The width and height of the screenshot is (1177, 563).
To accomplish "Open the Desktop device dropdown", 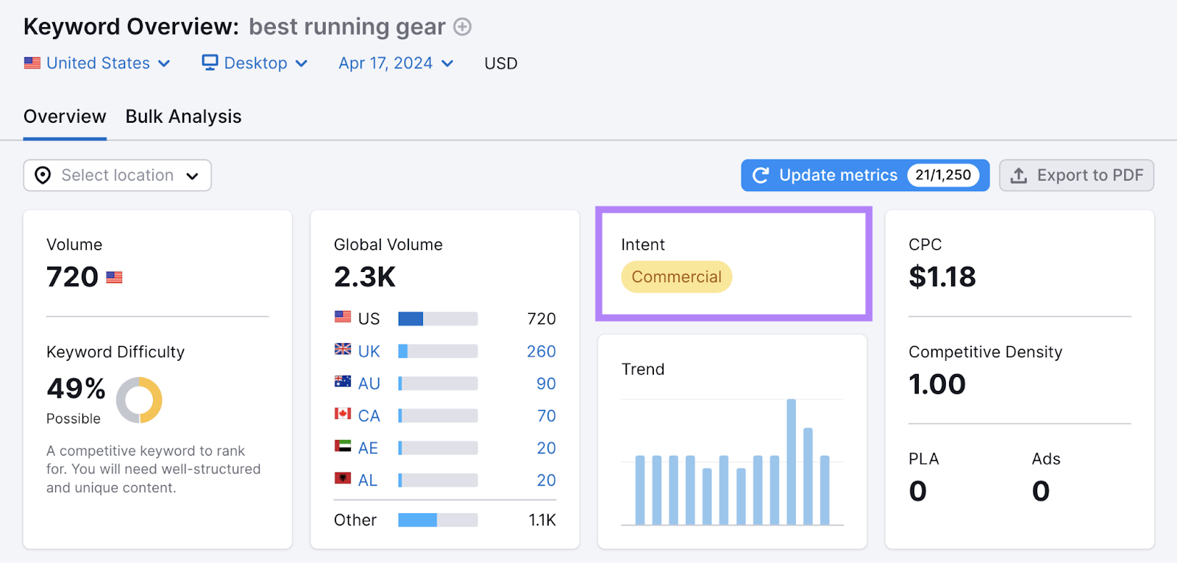I will click(255, 63).
